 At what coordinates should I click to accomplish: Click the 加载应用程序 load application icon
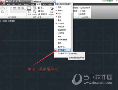[x=51, y=9]
